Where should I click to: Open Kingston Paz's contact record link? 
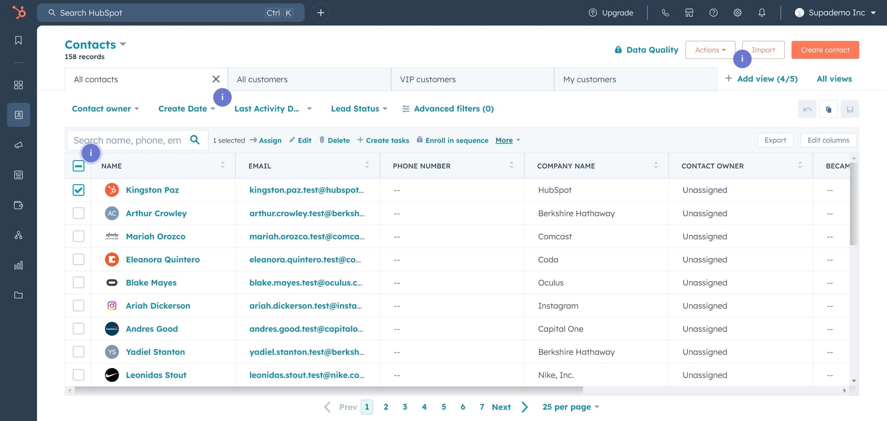152,190
